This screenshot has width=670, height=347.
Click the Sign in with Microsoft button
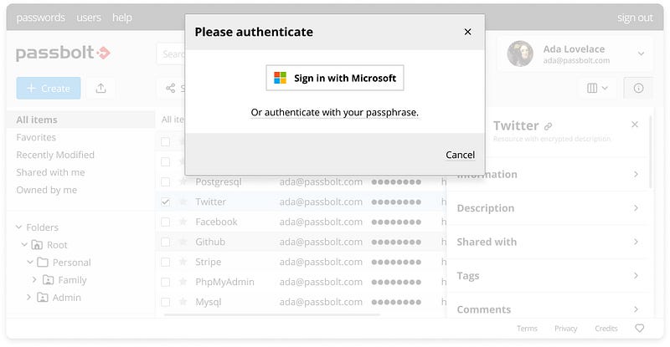tap(334, 78)
